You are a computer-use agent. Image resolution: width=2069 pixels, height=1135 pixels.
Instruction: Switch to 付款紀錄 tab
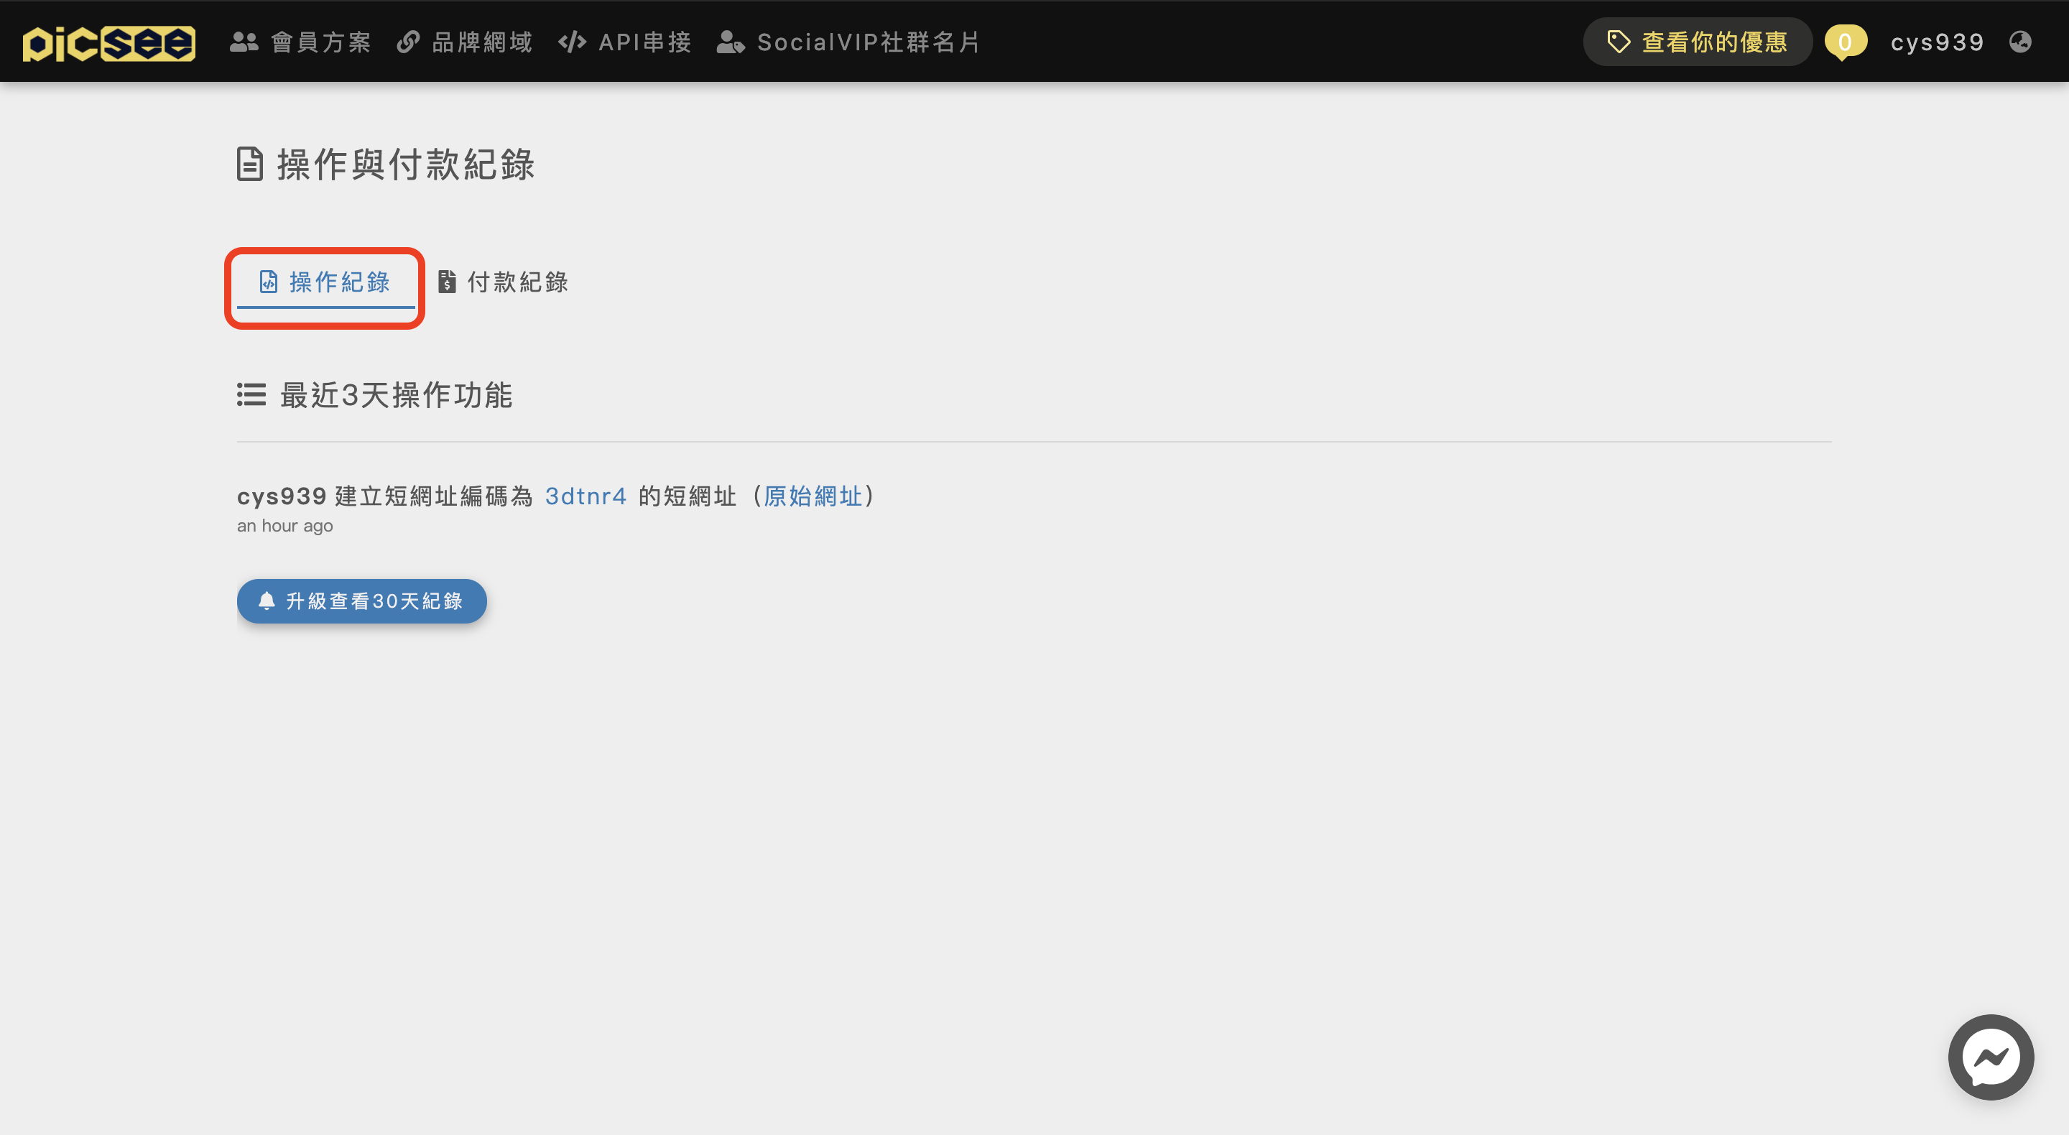(x=503, y=282)
